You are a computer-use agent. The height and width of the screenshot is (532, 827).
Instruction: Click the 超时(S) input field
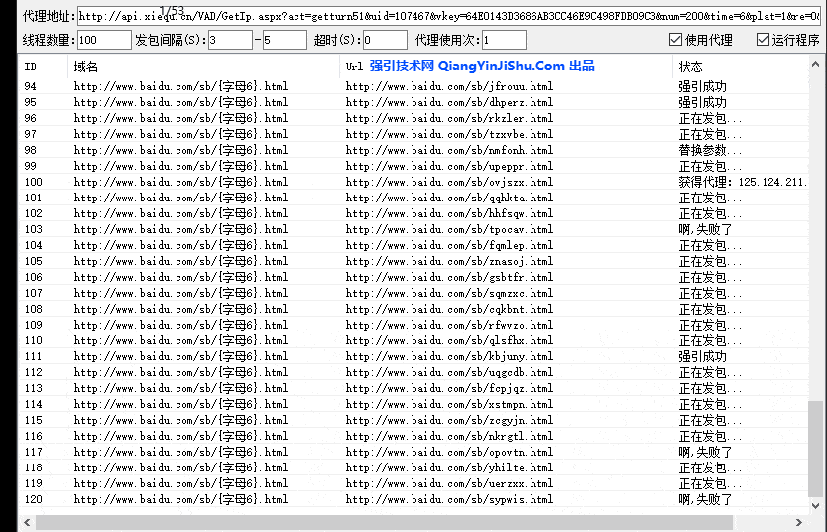[x=385, y=40]
